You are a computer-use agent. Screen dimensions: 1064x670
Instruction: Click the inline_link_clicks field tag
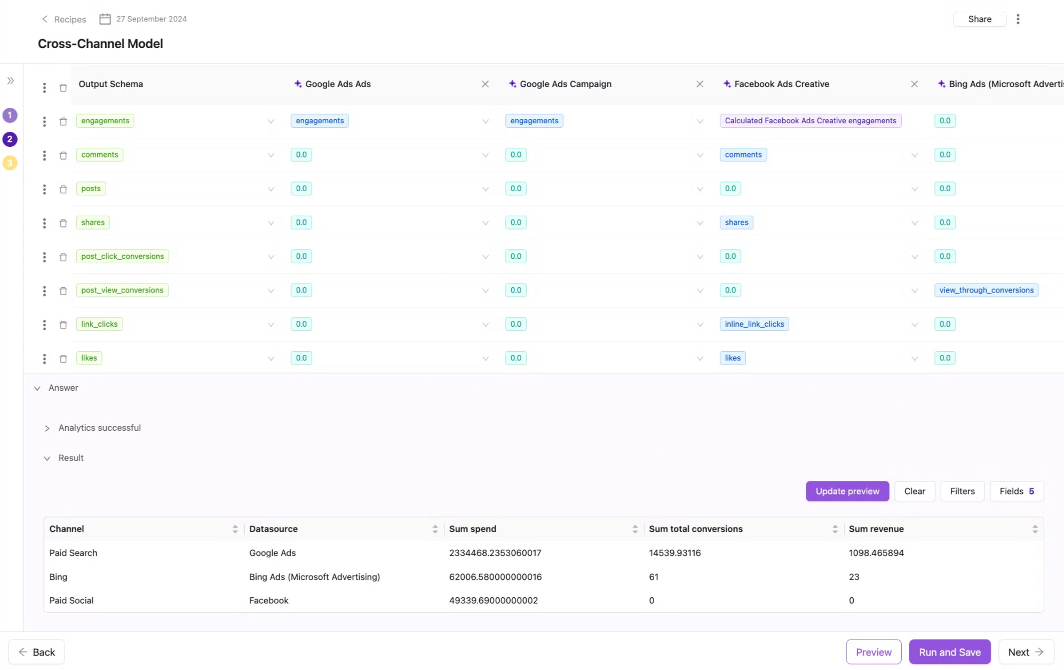(x=754, y=324)
